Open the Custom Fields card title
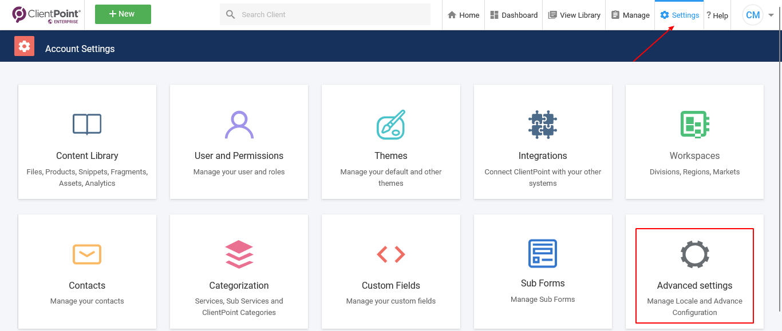782x331 pixels. [x=391, y=285]
